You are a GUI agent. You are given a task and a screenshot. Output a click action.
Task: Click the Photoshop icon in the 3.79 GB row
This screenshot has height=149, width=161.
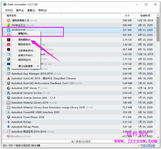[8, 64]
